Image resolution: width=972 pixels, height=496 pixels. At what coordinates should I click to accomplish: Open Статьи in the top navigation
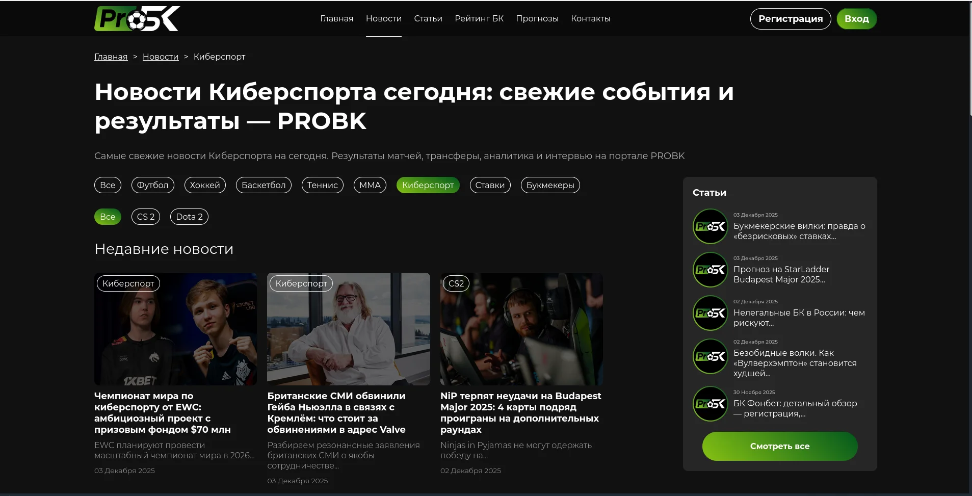(428, 18)
